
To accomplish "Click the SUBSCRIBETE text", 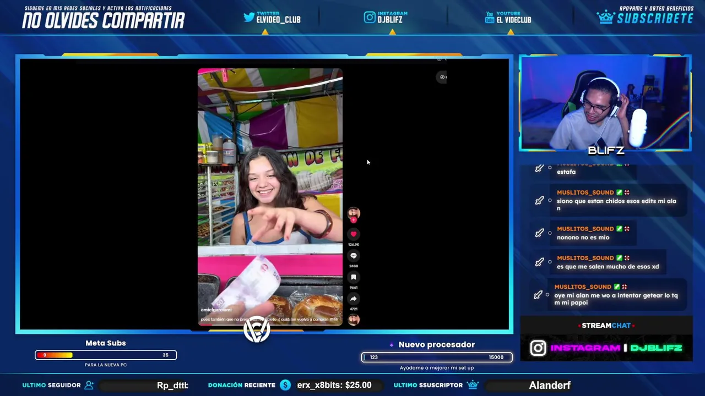I will coord(655,19).
